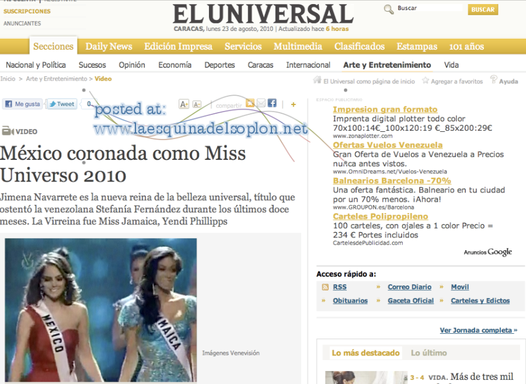Click the increase font size A+ icon

coord(184,104)
